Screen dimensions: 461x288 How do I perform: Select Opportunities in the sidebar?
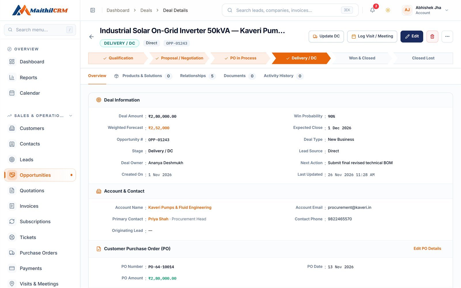[x=40, y=175]
